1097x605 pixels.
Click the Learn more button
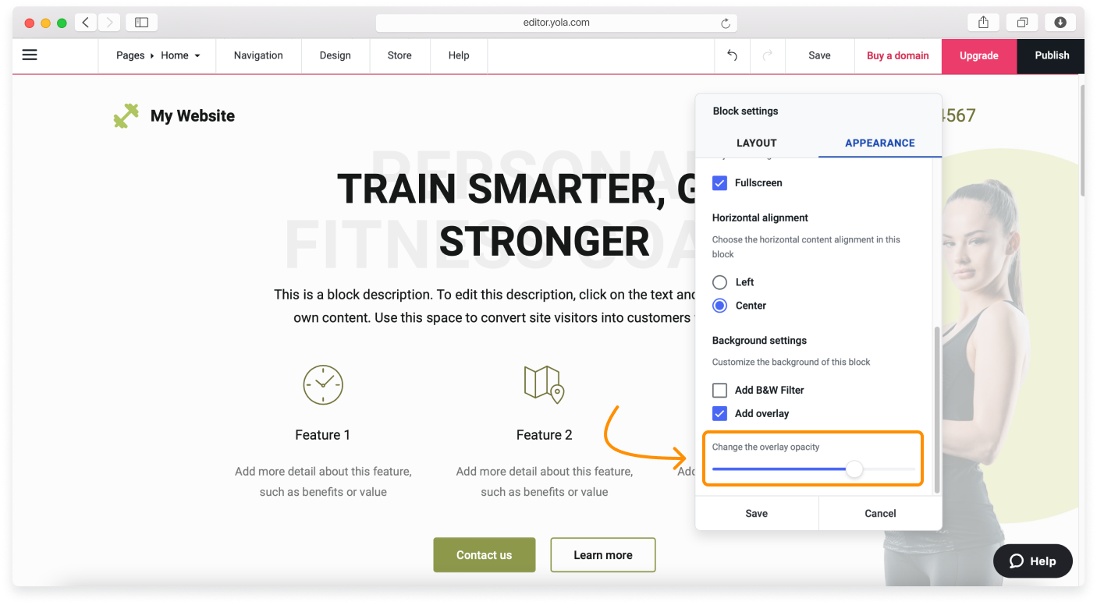(x=603, y=555)
